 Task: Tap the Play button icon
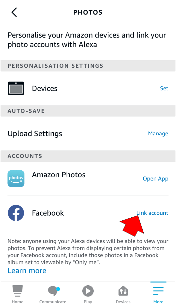pyautogui.click(x=88, y=291)
